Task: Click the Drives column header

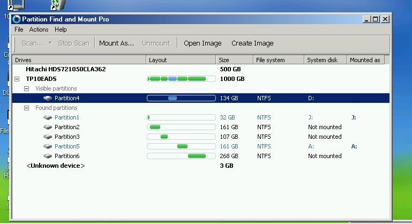Action: point(79,60)
